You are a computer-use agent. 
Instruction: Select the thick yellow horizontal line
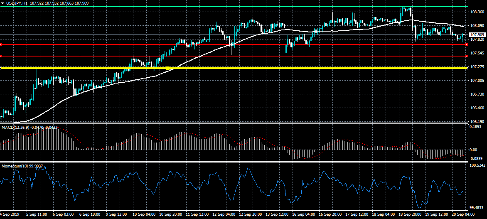pos(233,68)
